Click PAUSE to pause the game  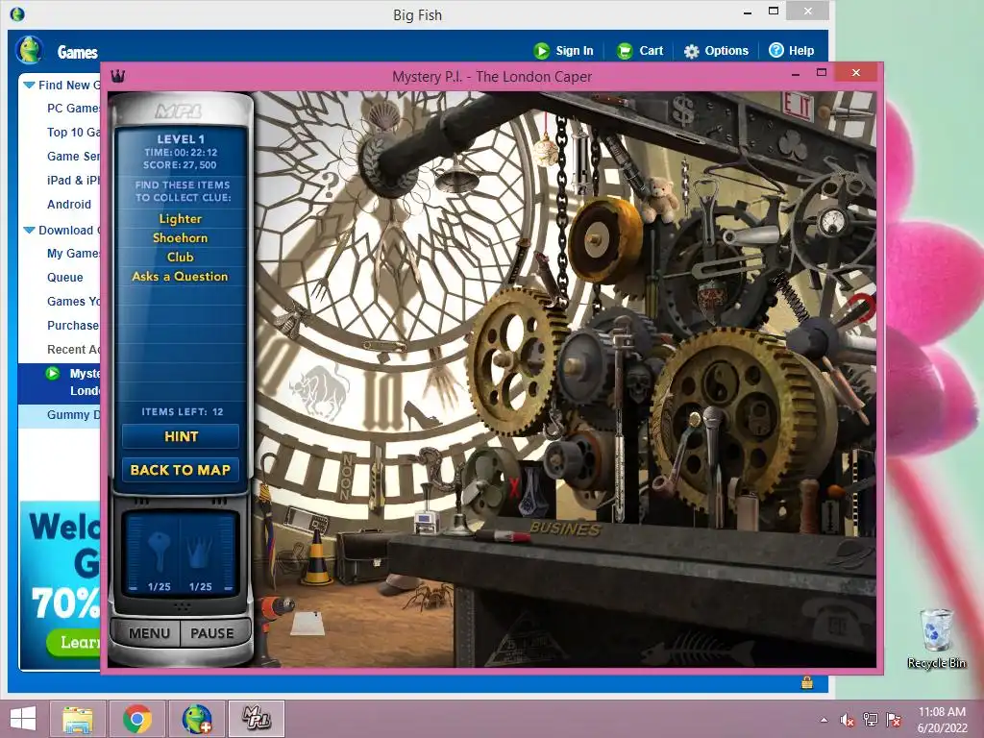212,633
